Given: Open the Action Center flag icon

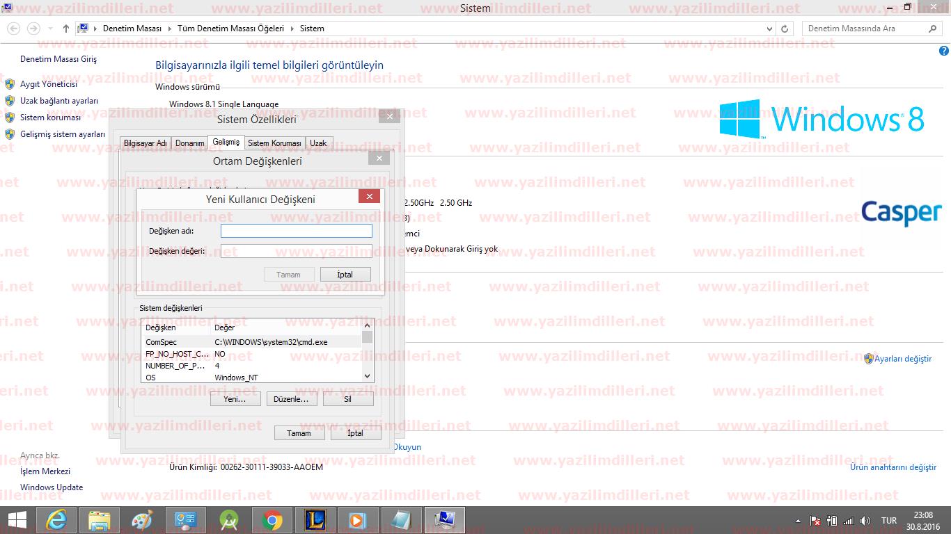Looking at the screenshot, I should coord(815,521).
